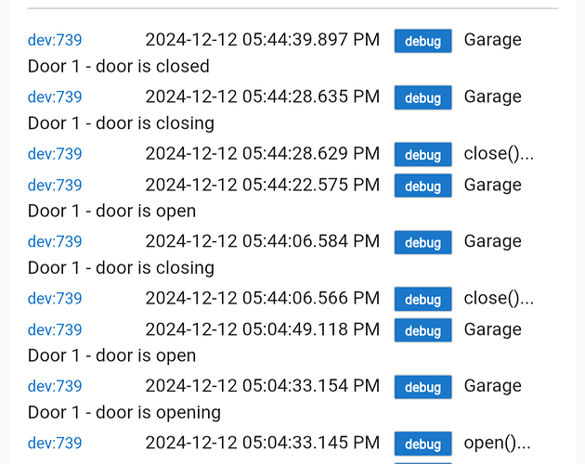This screenshot has width=585, height=464.
Task: Open dev:739 link for the 05:44:39.897 entry
Action: (x=55, y=40)
